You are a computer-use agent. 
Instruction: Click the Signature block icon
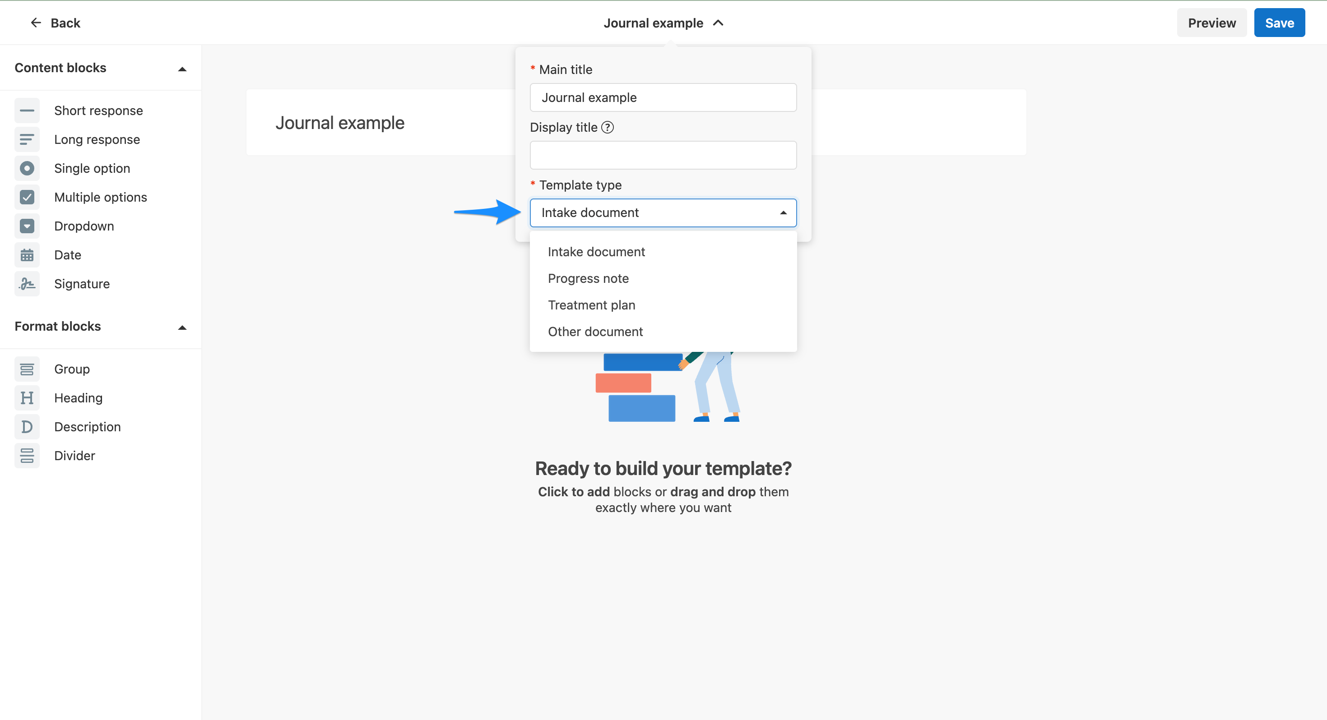coord(27,284)
